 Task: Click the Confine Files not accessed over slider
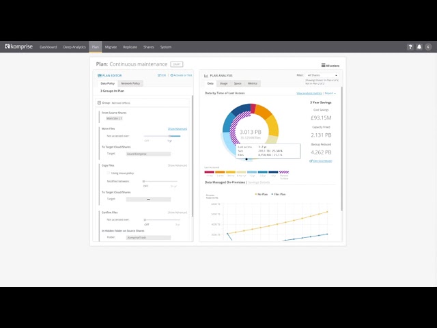pos(161,220)
